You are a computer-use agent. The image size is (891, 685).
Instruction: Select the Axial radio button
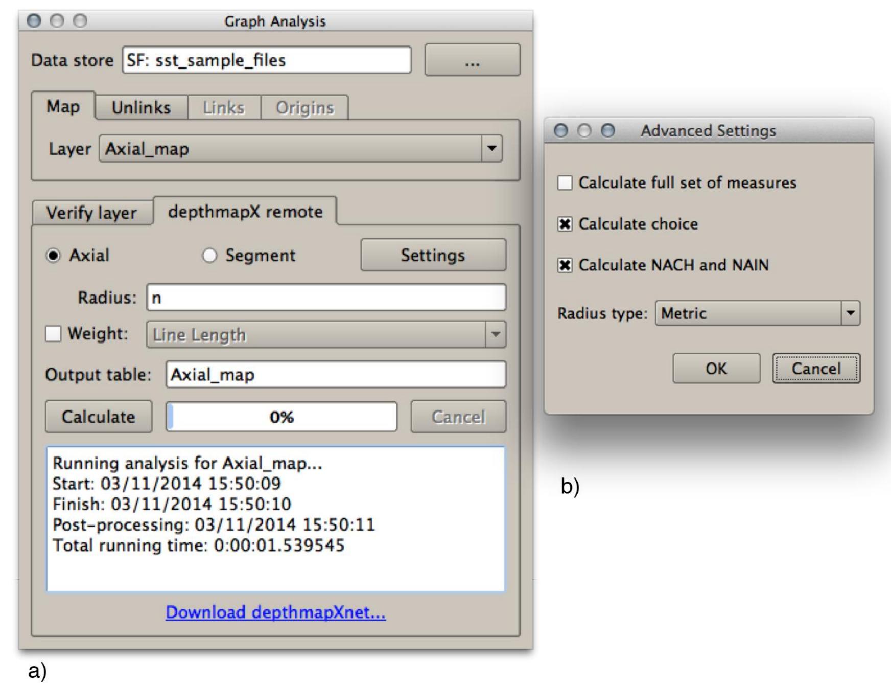point(53,255)
